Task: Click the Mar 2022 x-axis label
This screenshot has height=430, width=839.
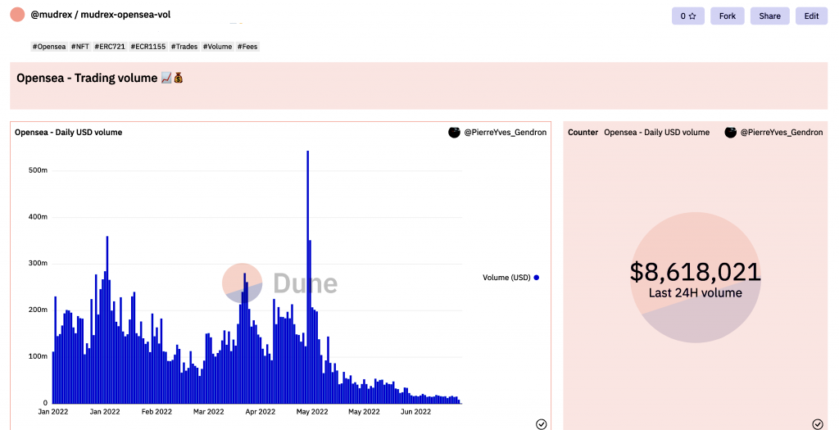Action: point(209,412)
